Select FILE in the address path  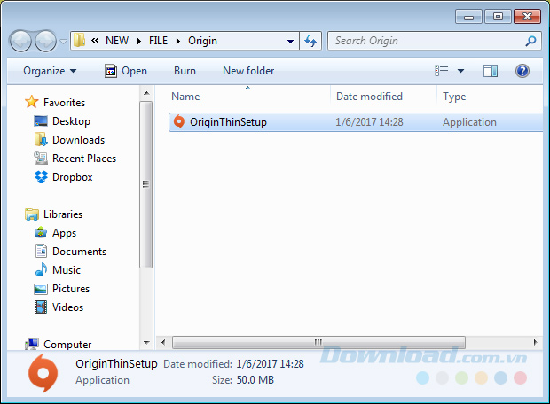pos(158,41)
